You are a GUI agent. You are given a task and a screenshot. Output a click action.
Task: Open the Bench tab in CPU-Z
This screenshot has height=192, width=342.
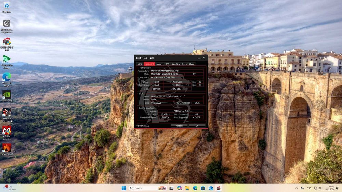(184, 64)
